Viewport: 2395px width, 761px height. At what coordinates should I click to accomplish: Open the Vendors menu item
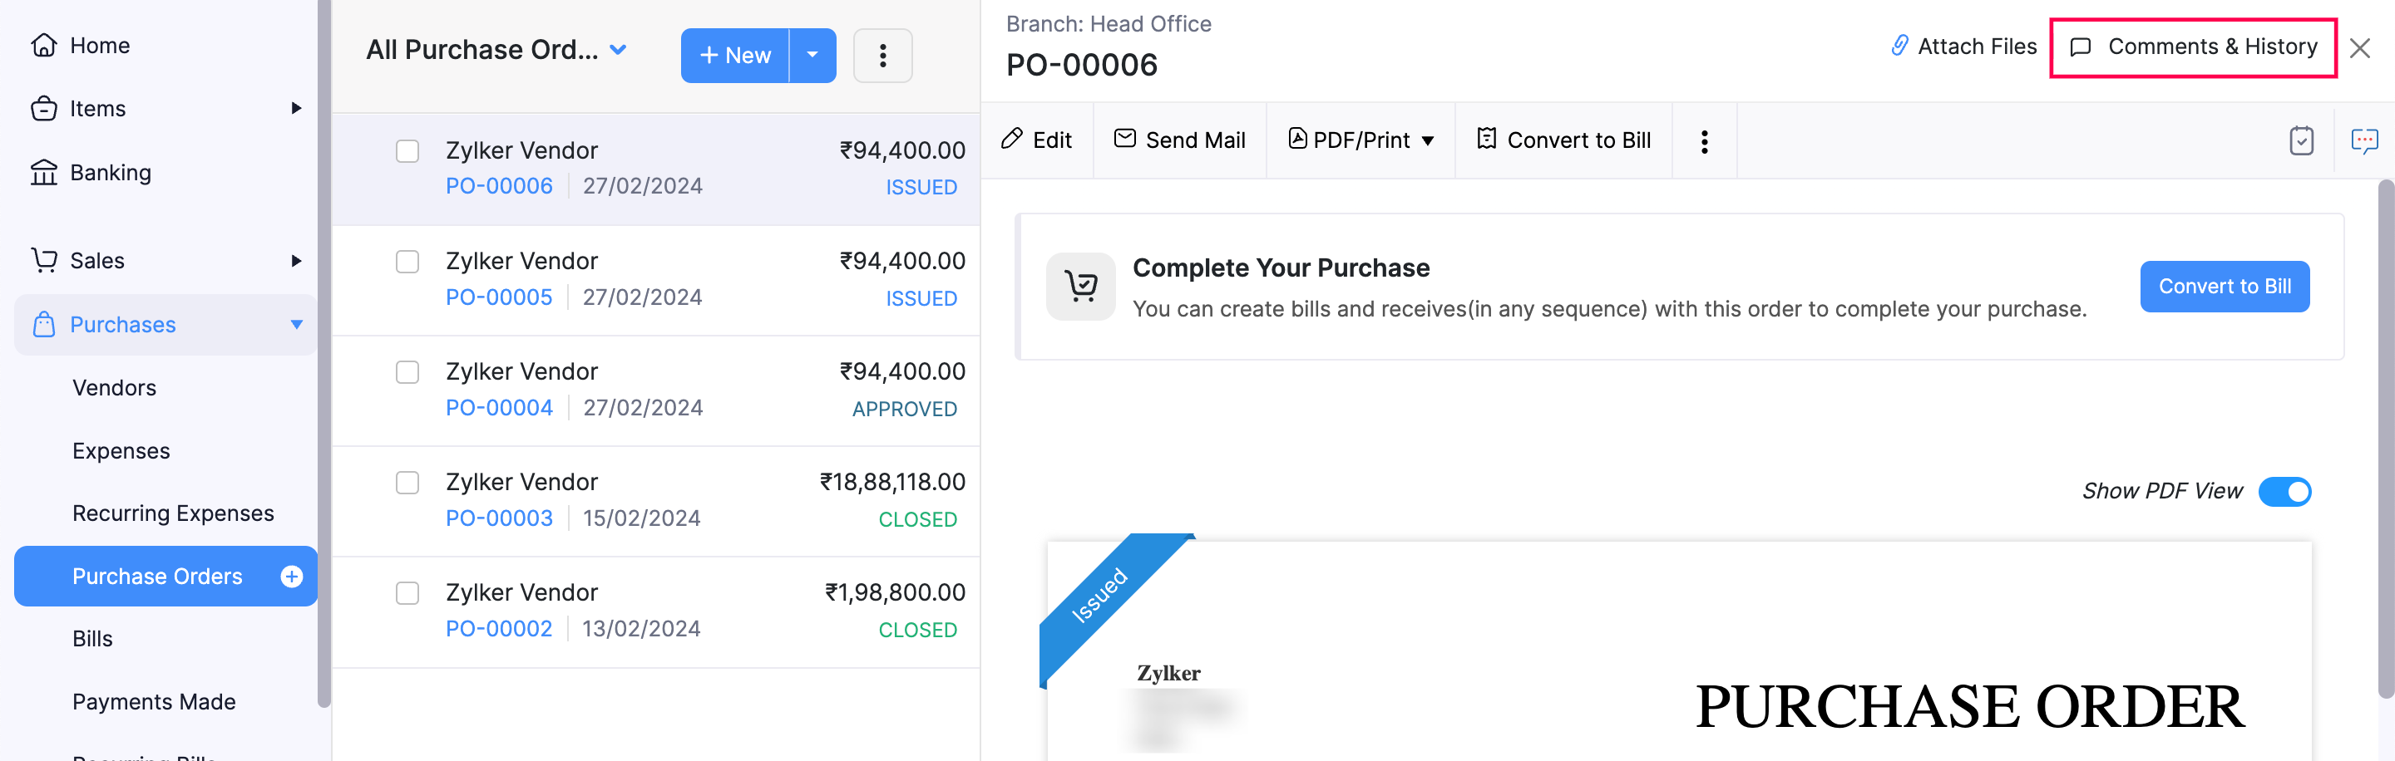tap(115, 387)
